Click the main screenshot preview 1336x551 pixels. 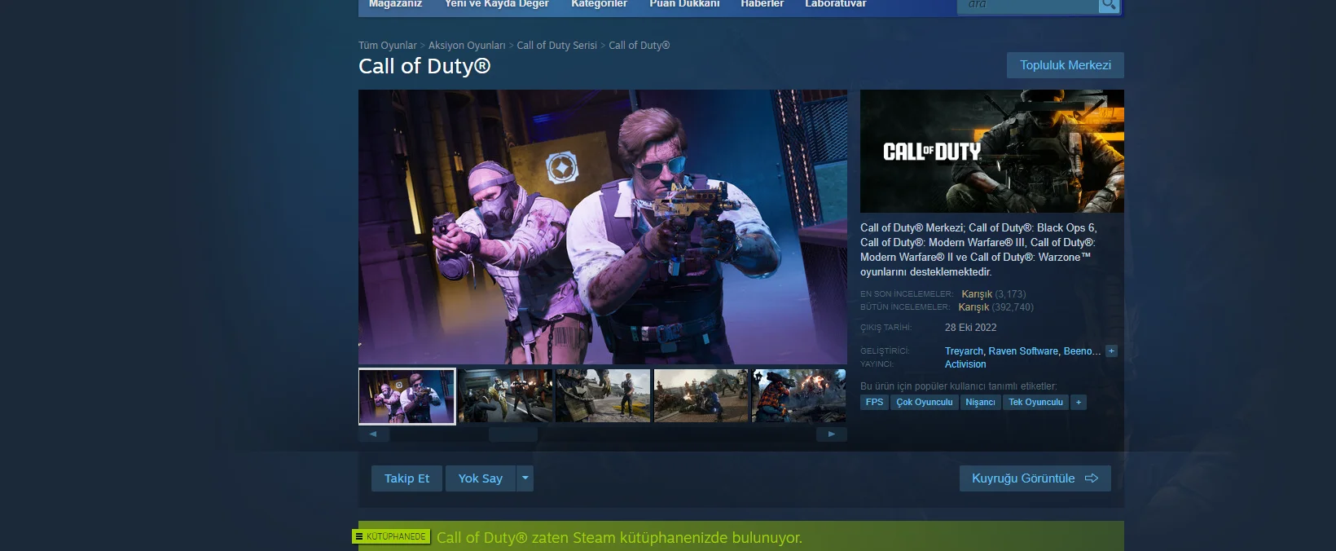tap(603, 227)
